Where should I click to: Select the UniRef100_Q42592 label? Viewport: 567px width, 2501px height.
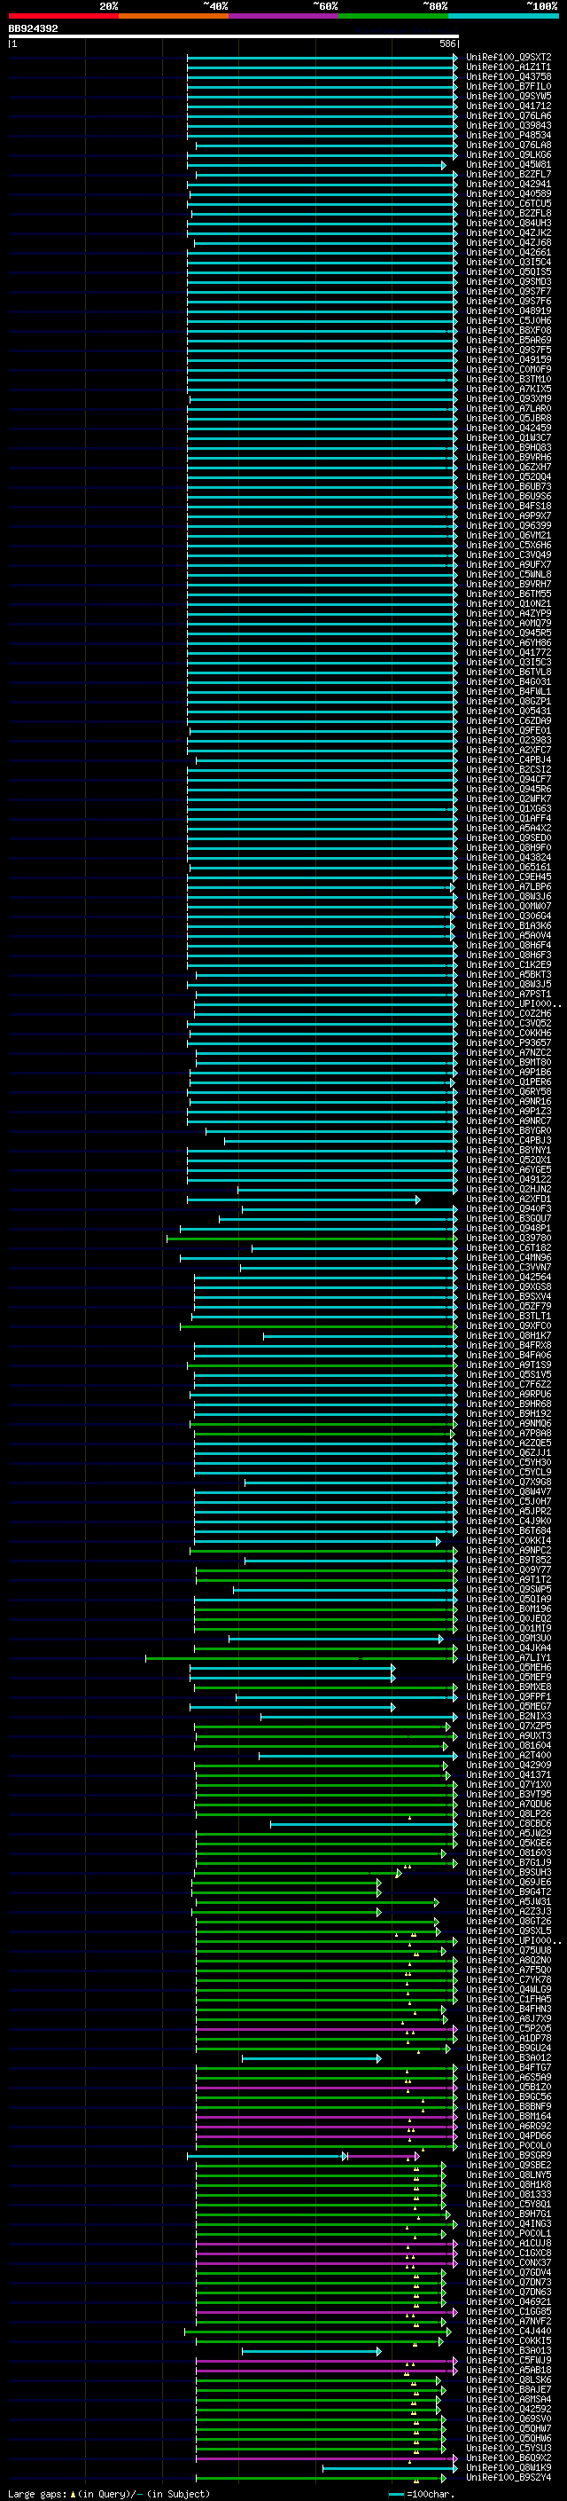508,2409
